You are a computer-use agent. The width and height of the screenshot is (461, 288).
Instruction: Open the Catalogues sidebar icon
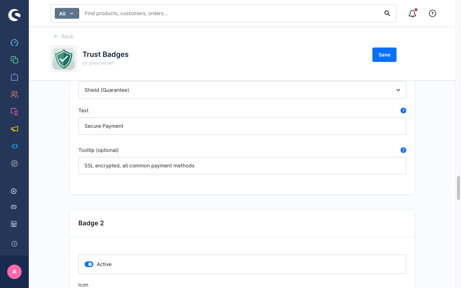(14, 60)
